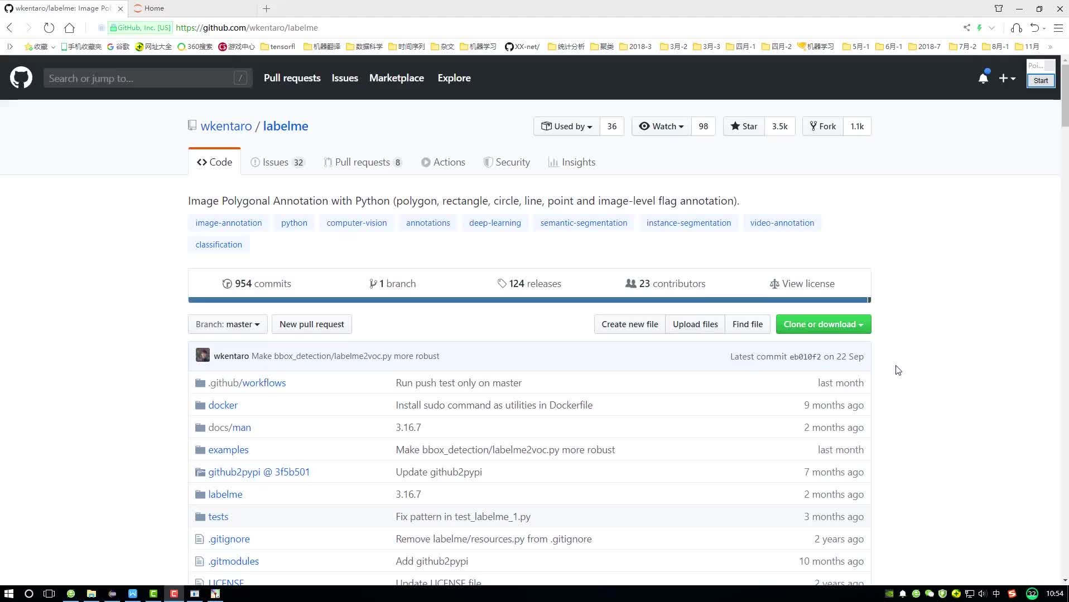Open Explore in top navigation
Screen dimensions: 1069x602
click(x=454, y=78)
